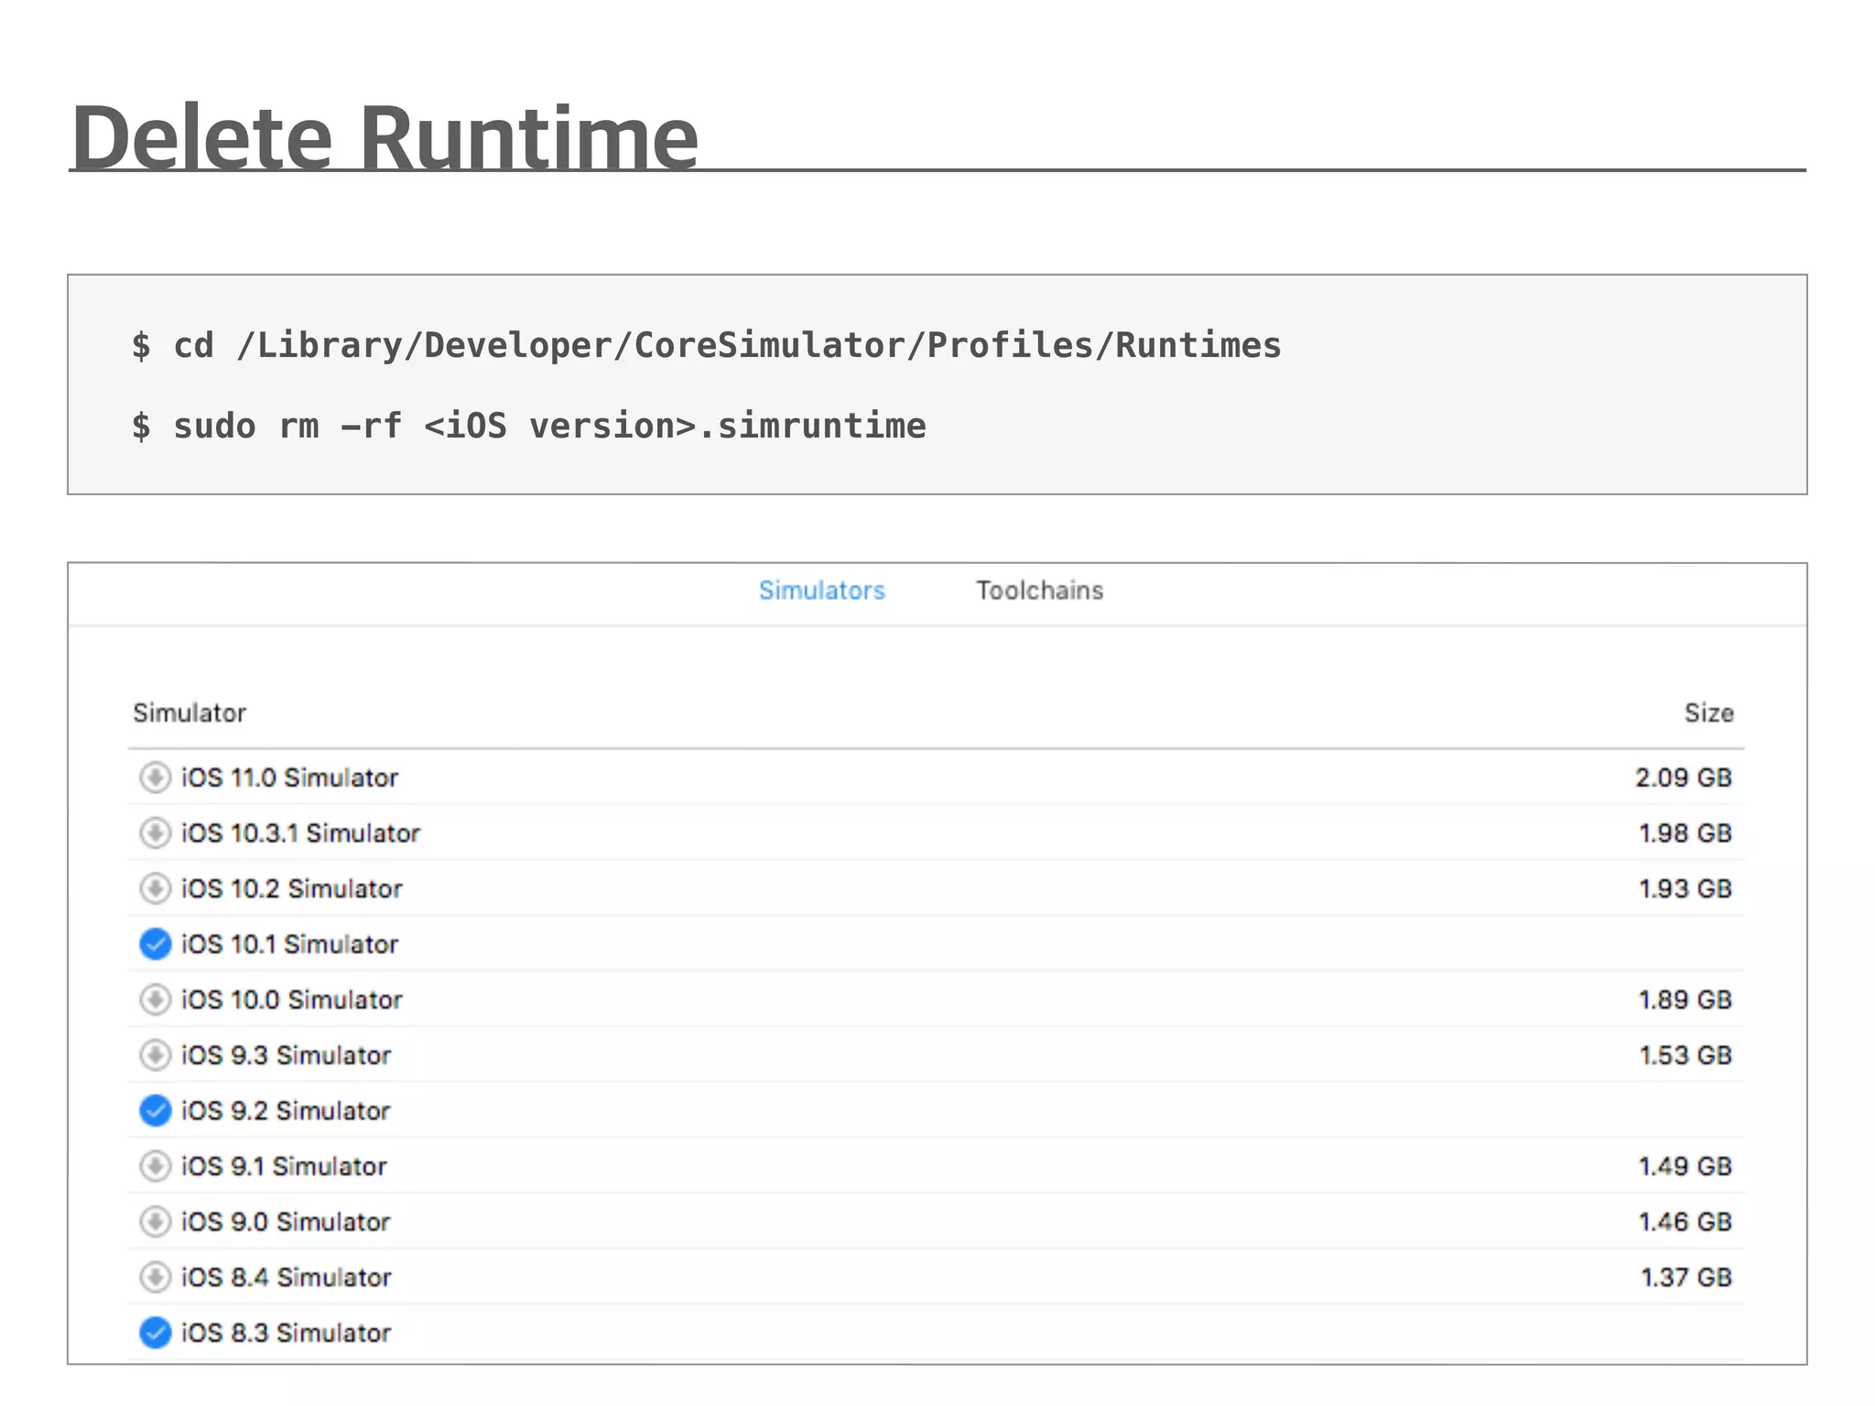Image resolution: width=1875 pixels, height=1406 pixels.
Task: Click the sudo rm -rf command line
Action: [528, 426]
